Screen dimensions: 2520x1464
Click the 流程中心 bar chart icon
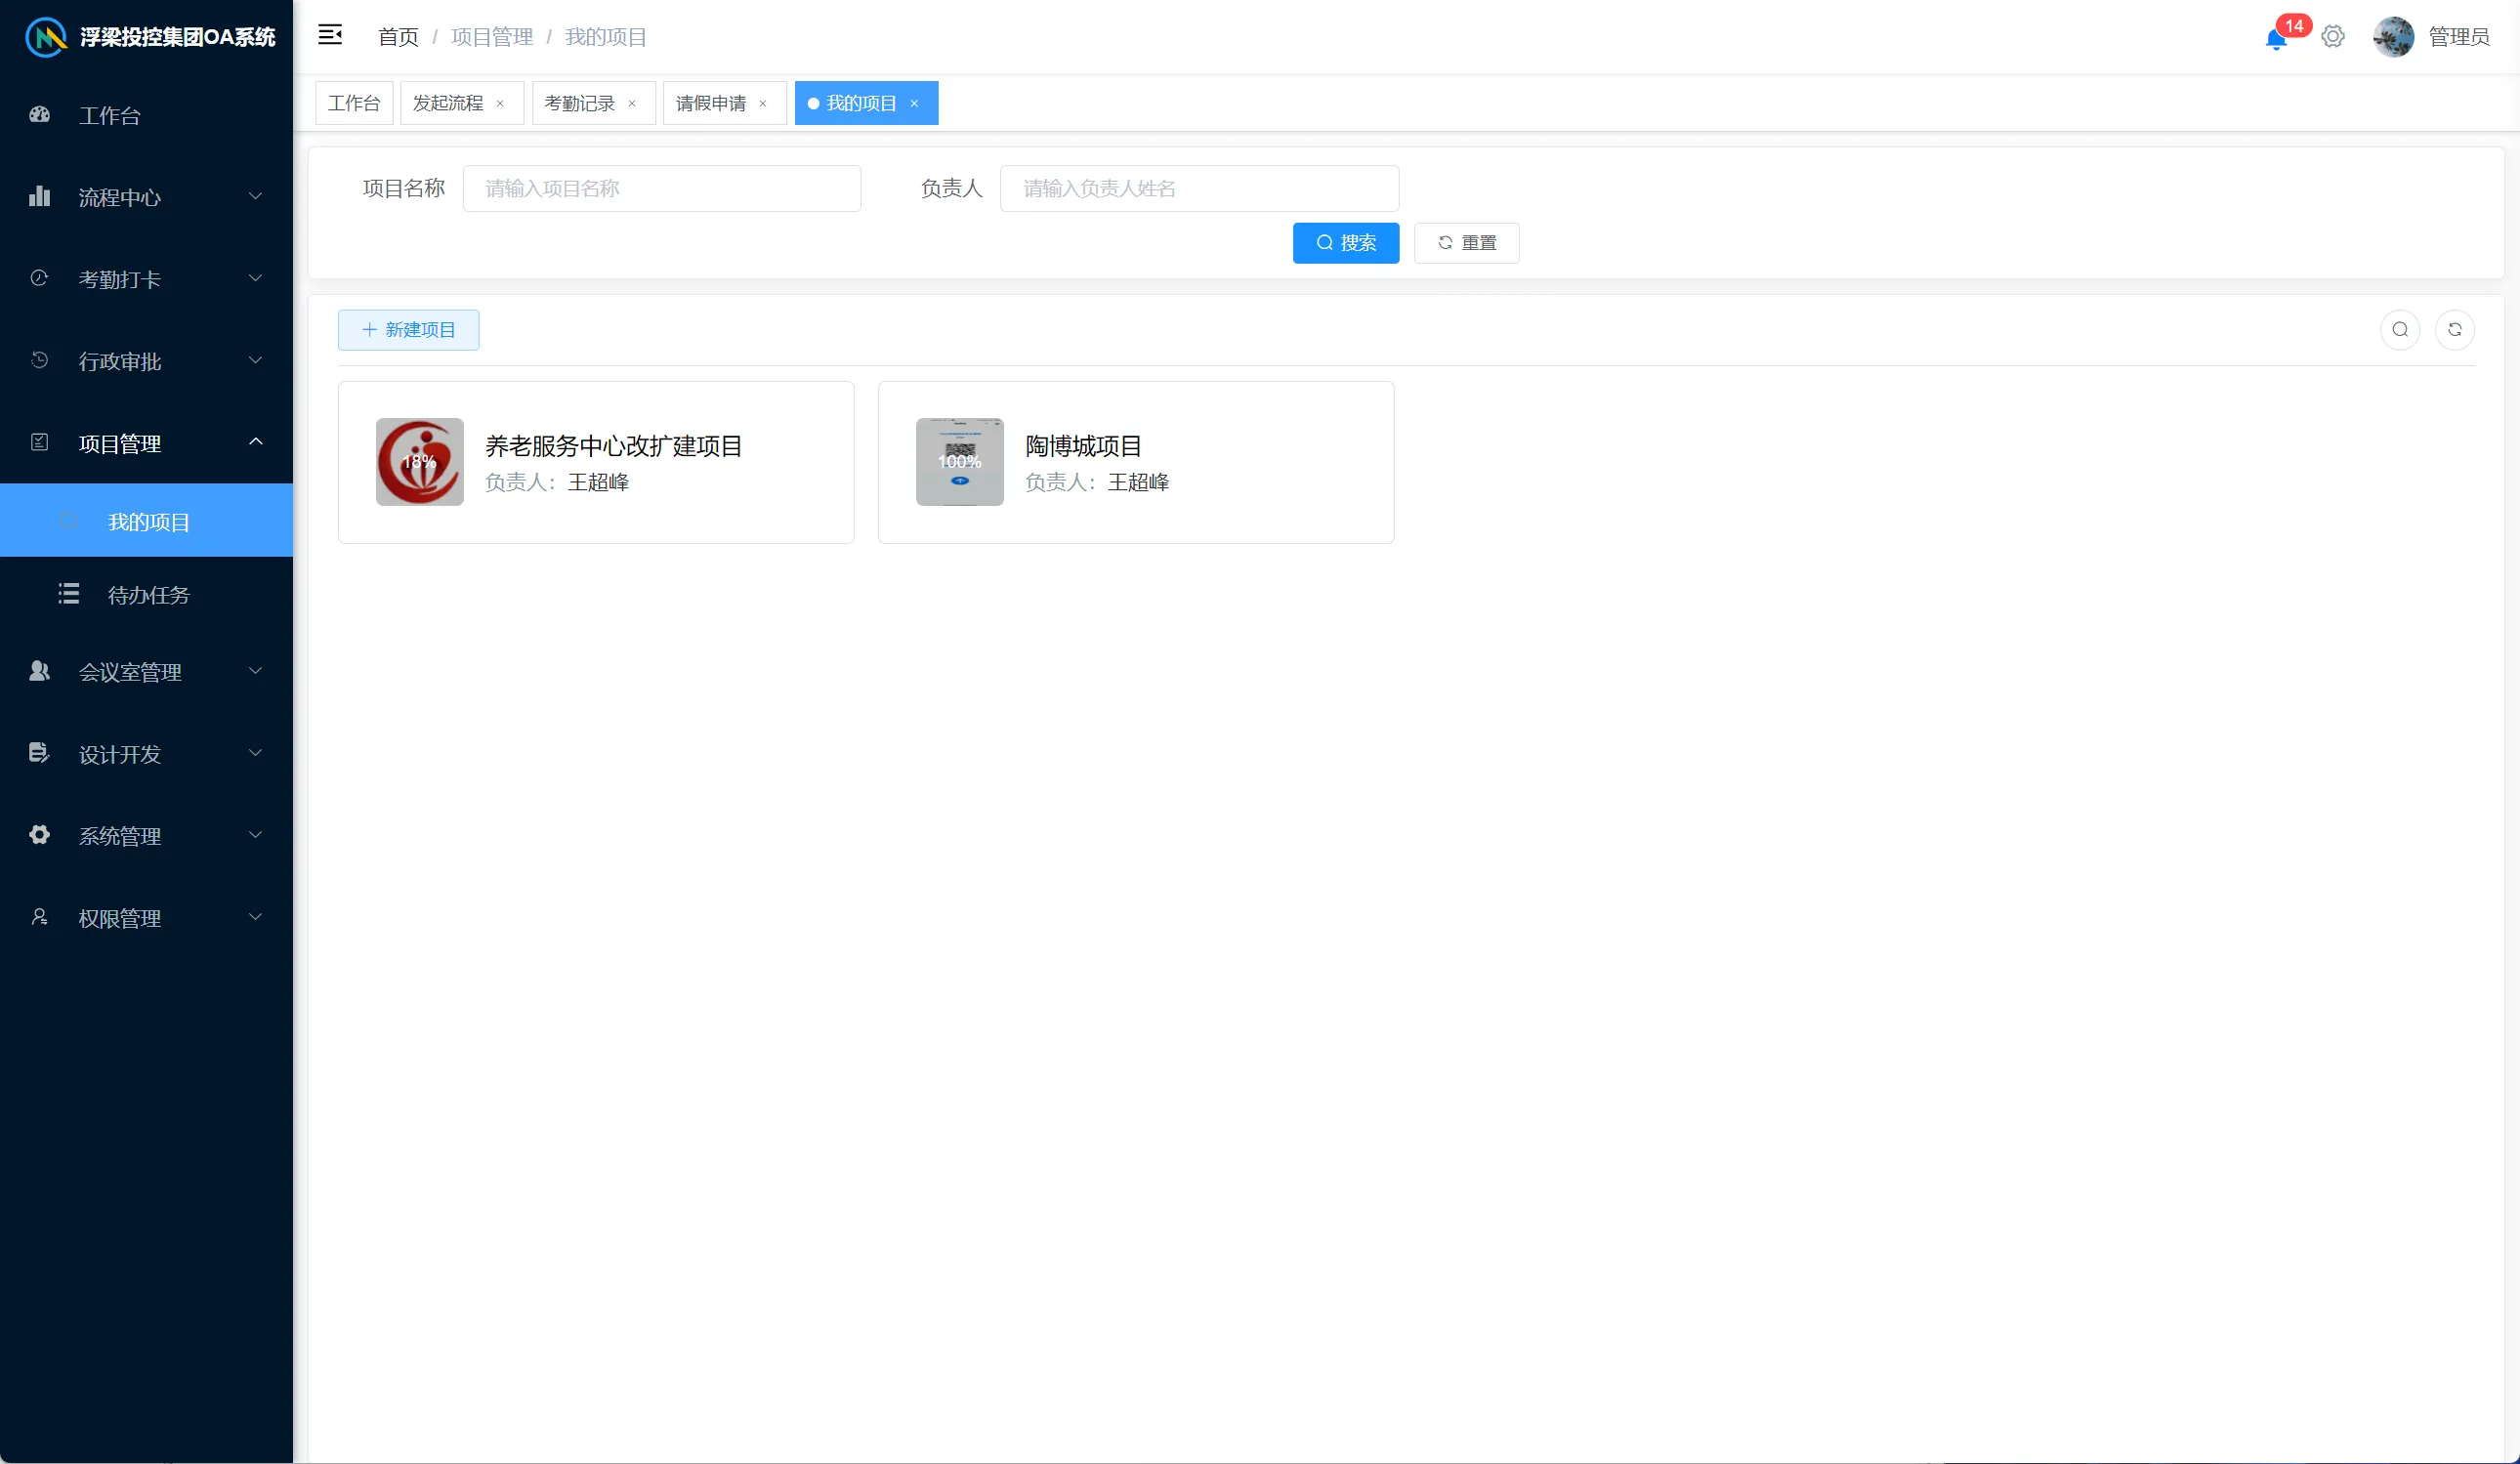[x=40, y=196]
